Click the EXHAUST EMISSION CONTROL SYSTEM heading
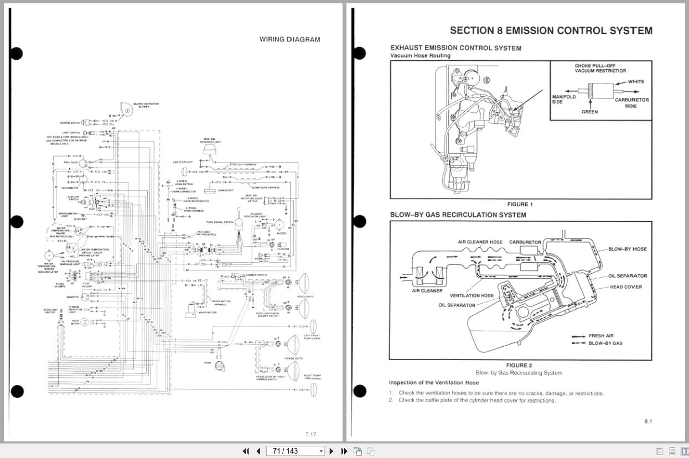 (x=455, y=48)
